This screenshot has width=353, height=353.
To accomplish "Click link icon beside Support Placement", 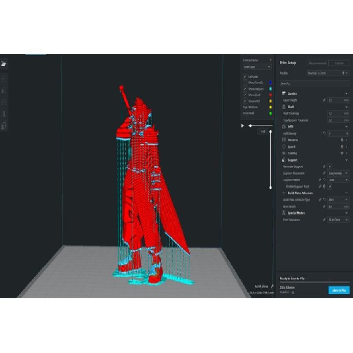I will point(324,173).
